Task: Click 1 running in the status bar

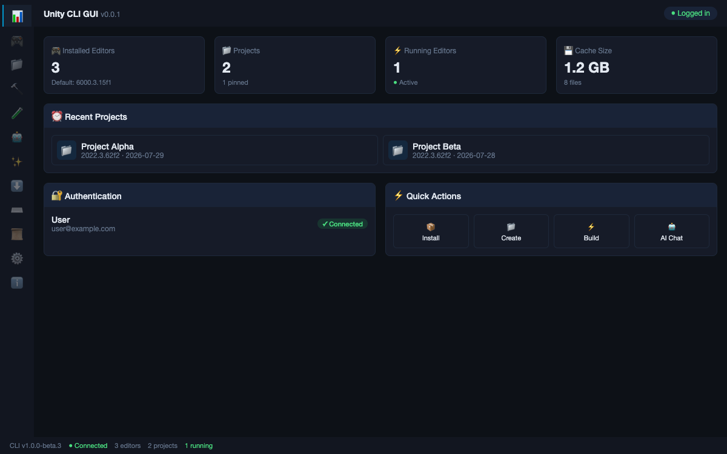Action: tap(199, 446)
